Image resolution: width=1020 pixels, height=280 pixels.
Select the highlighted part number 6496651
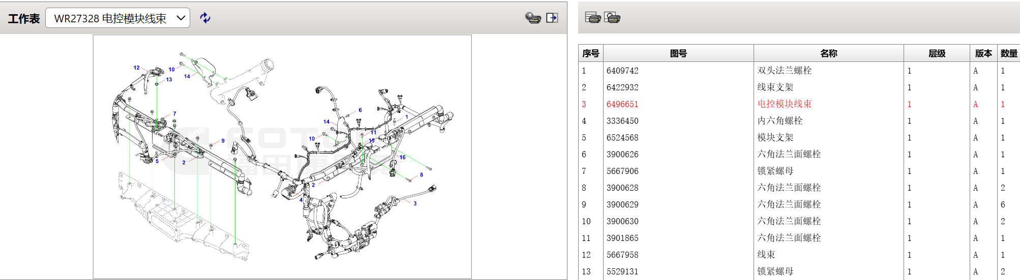point(622,104)
